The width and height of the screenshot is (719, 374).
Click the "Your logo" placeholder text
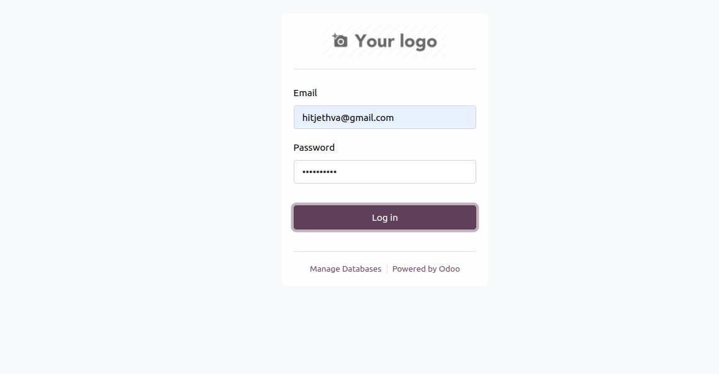[x=396, y=42]
